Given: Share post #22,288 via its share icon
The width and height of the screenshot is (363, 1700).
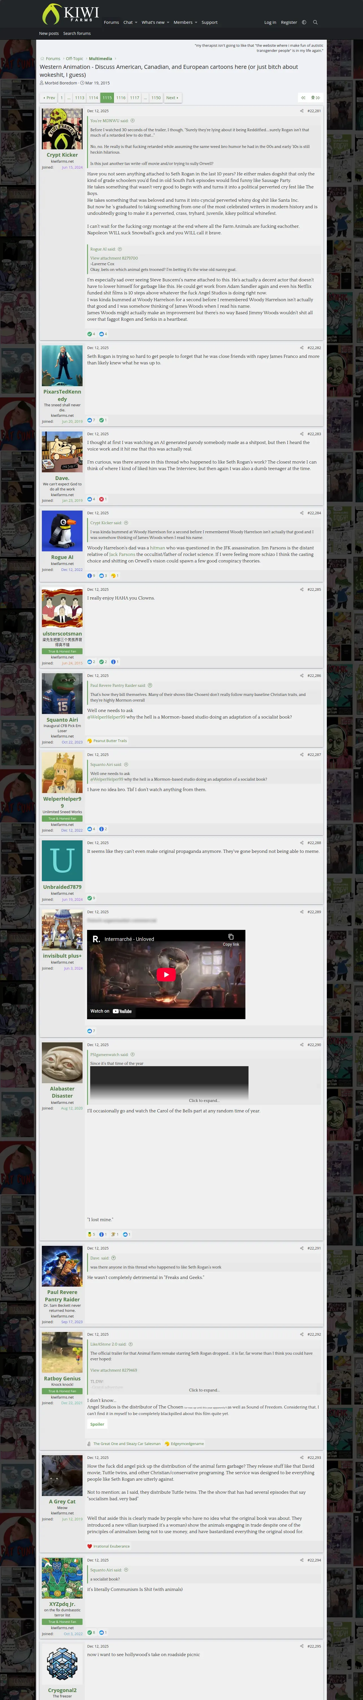Looking at the screenshot, I should point(302,843).
